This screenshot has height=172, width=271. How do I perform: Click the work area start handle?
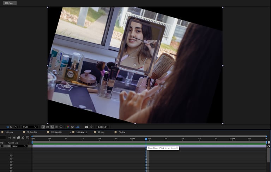point(32,142)
